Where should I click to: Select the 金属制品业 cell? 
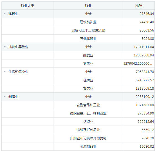88,147
